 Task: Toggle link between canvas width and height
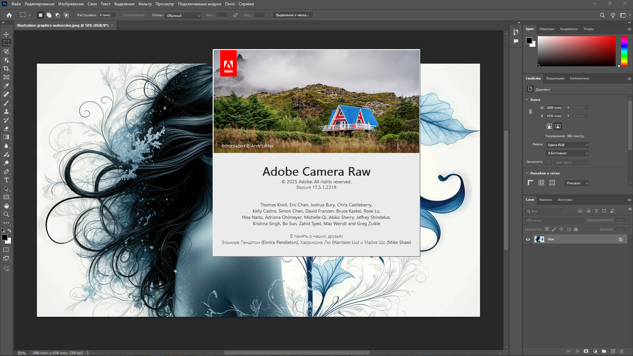tap(530, 112)
